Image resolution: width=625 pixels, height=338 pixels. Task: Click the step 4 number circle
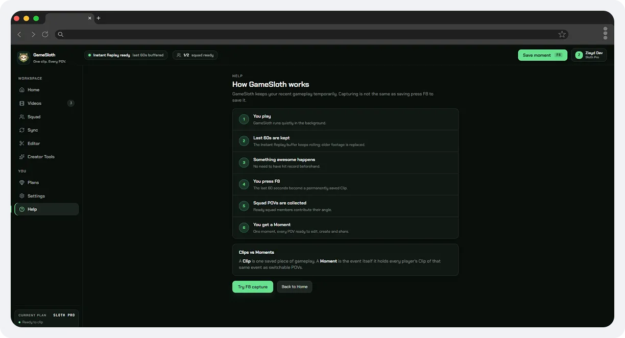(x=244, y=184)
